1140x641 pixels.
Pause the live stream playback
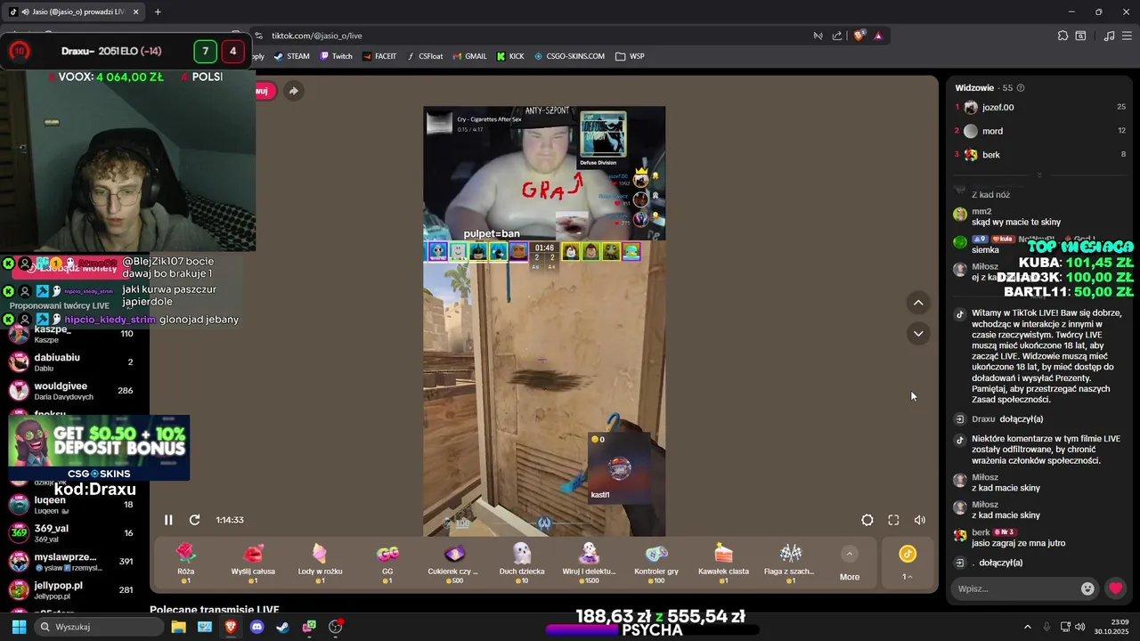[168, 520]
